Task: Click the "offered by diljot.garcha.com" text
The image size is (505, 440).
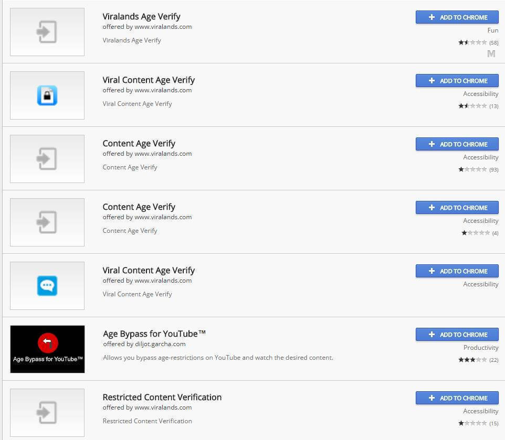Action: pyautogui.click(x=144, y=344)
